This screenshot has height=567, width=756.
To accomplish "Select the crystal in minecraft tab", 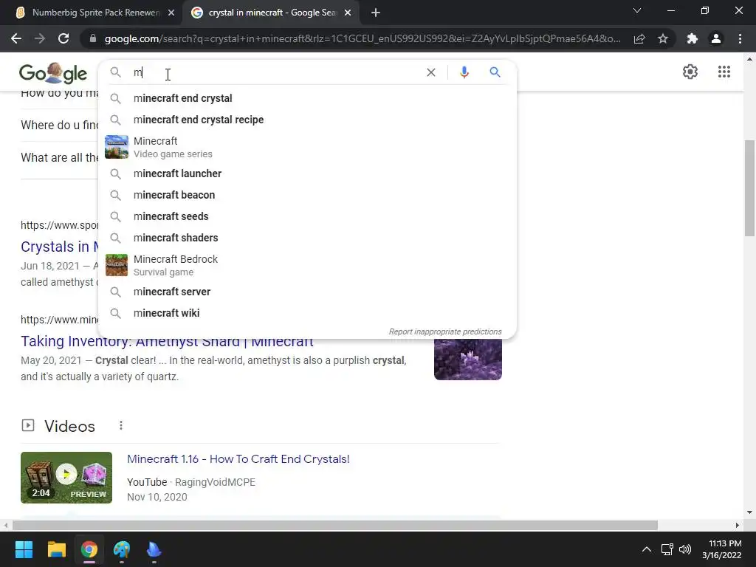I will point(271,13).
